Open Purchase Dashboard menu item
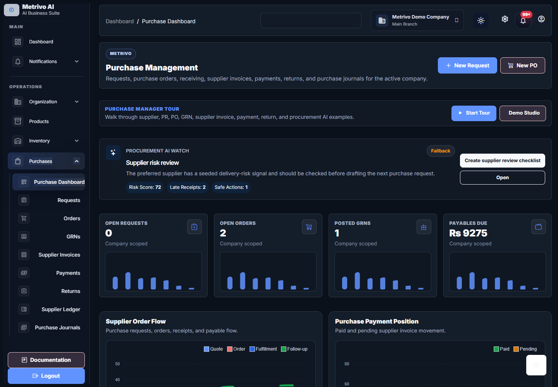Viewport: 558px width, 387px height. (x=49, y=182)
